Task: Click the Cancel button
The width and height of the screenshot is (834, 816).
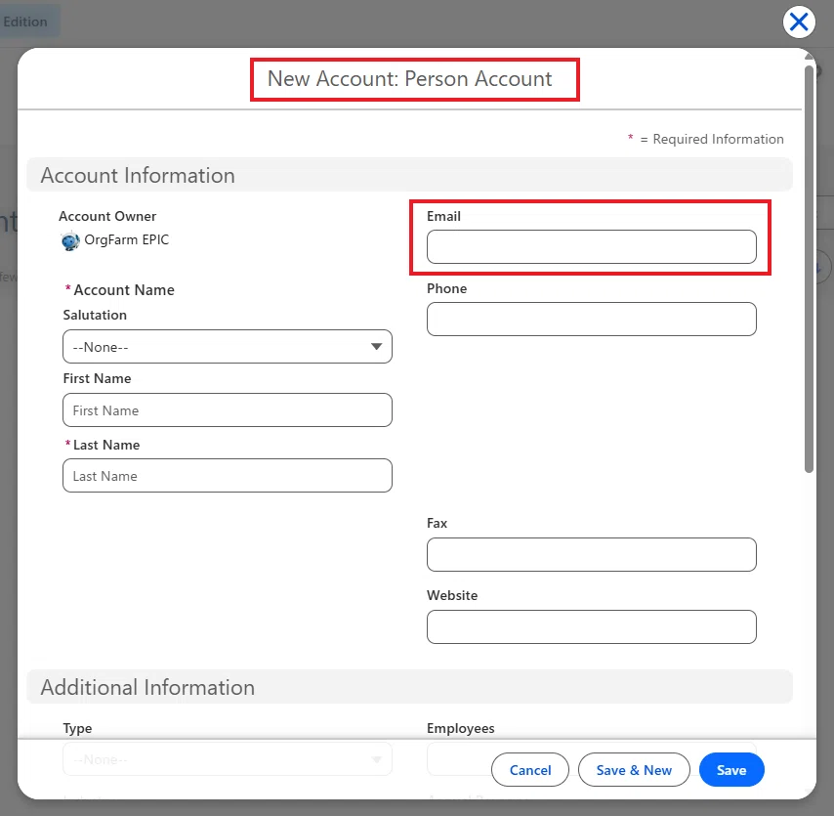Action: 530,770
